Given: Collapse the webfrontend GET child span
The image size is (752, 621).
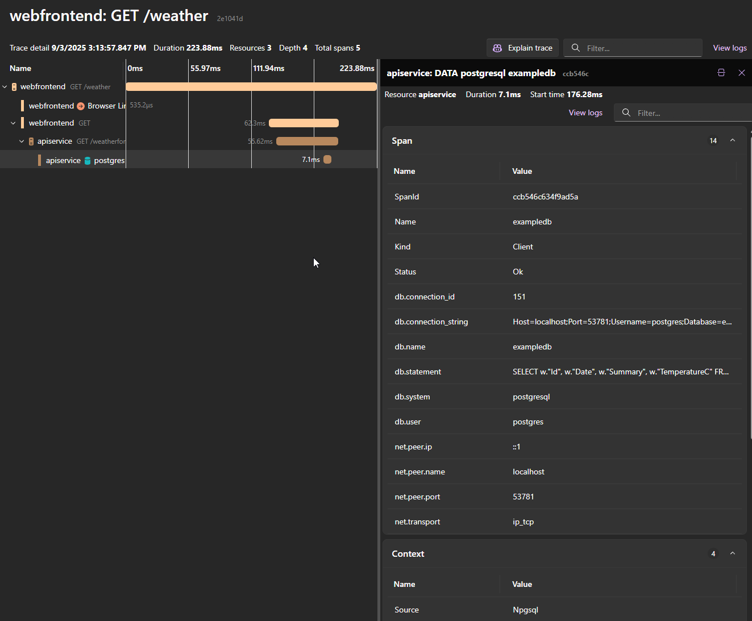Looking at the screenshot, I should [13, 123].
